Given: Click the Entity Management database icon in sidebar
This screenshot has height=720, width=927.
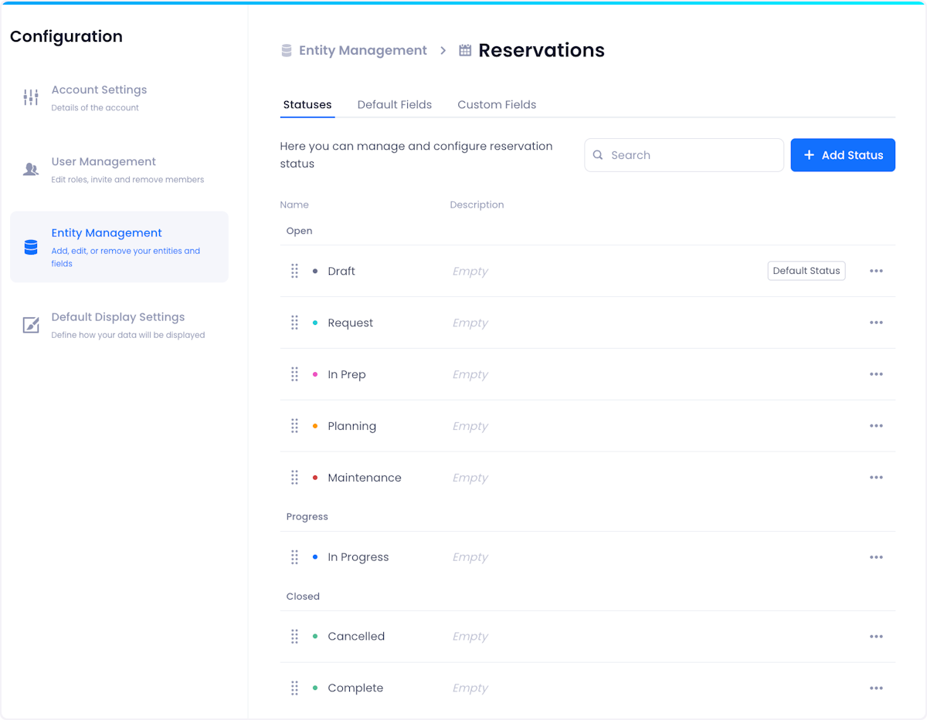Looking at the screenshot, I should tap(31, 247).
